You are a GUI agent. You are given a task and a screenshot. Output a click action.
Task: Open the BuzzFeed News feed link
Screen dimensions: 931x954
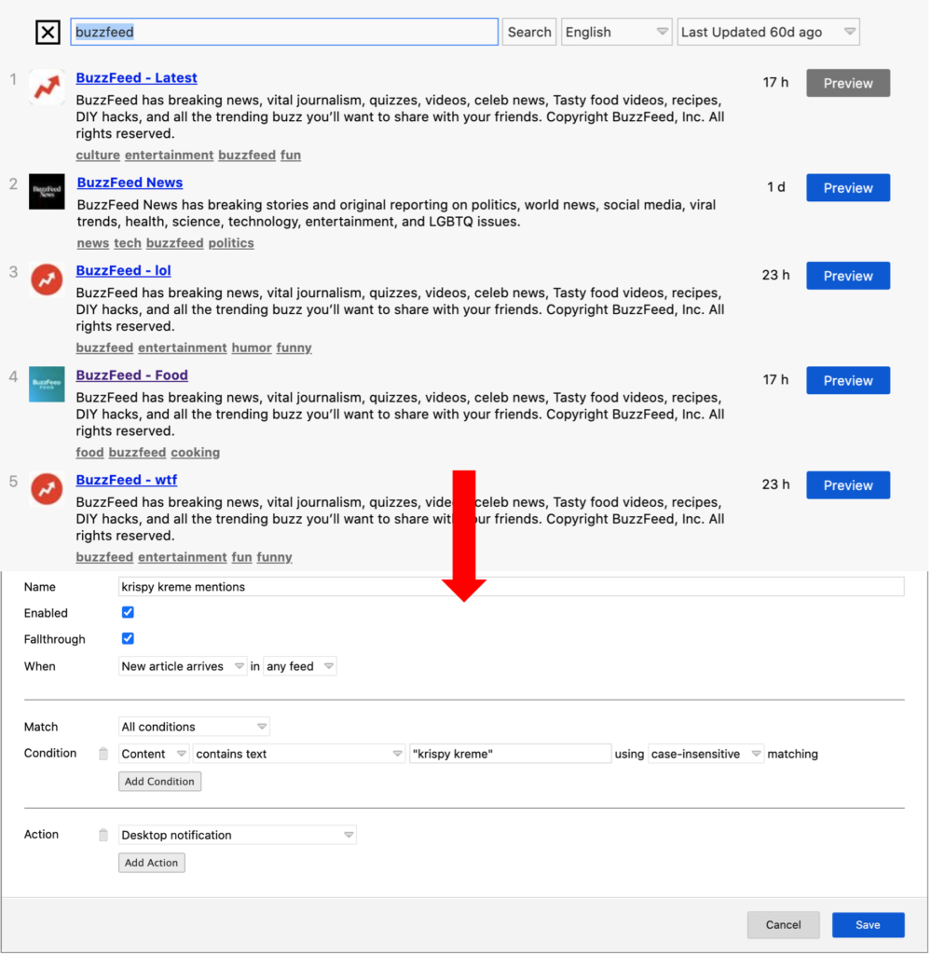130,183
